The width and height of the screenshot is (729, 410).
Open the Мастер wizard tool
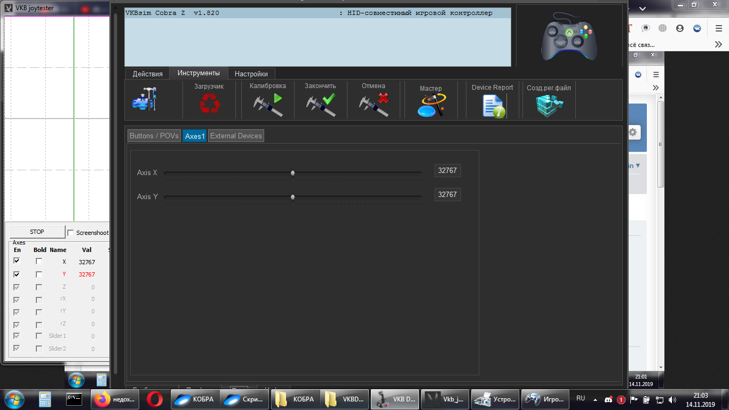[x=431, y=106]
